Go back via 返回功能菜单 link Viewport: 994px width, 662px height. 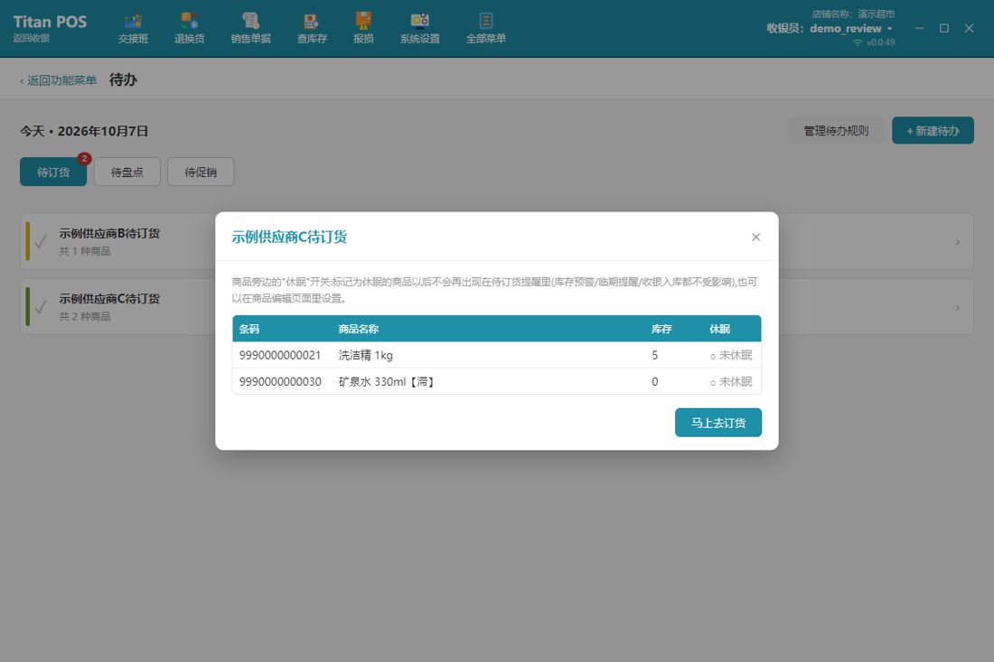pos(59,80)
